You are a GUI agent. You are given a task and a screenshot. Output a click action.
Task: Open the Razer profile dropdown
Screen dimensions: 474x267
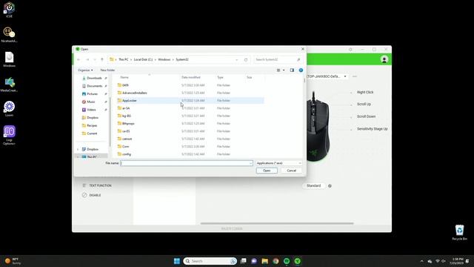pos(345,76)
